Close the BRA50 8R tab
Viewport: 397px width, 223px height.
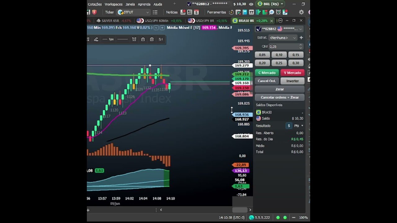[271, 21]
